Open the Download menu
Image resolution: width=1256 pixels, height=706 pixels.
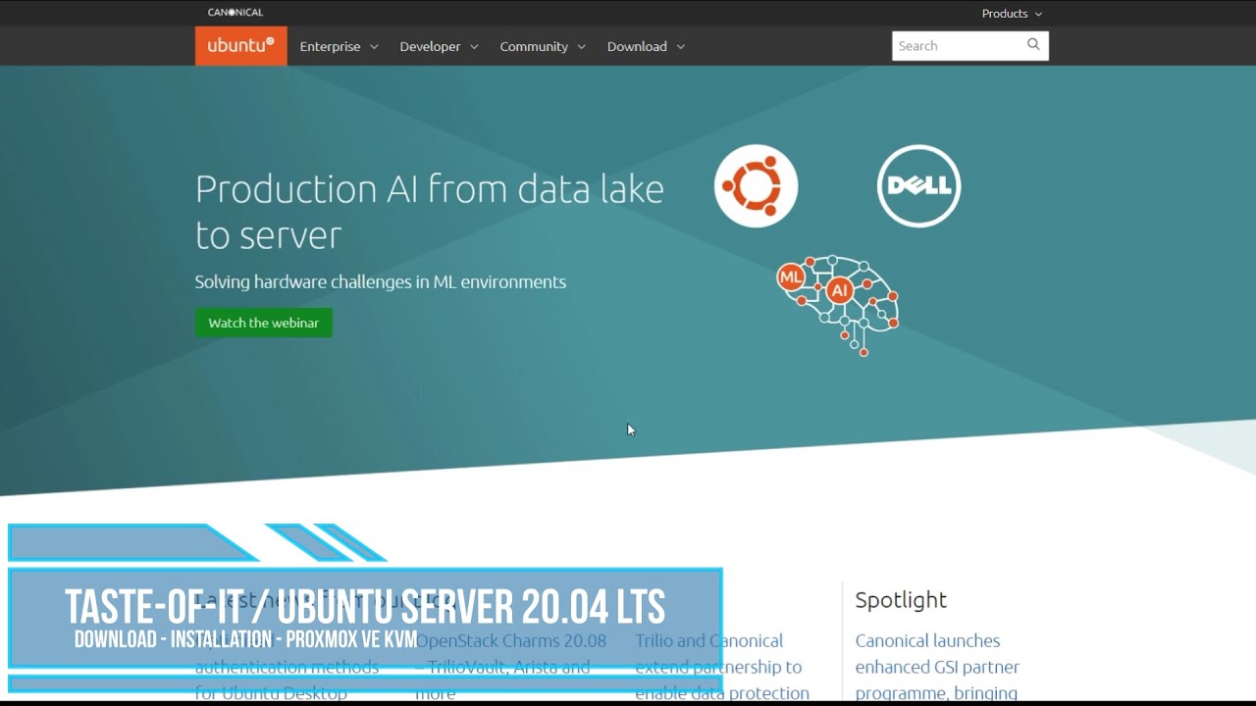pyautogui.click(x=646, y=46)
